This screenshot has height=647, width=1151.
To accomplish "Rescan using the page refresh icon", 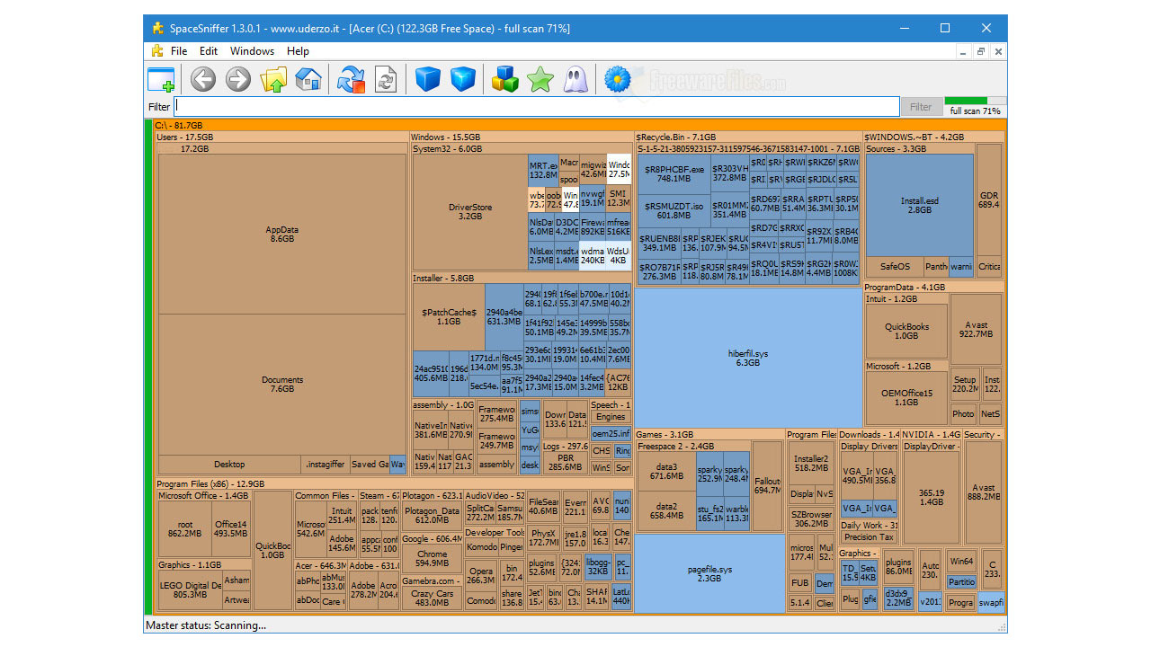I will [x=386, y=80].
